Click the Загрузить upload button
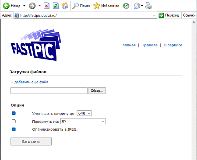Viewport: 197px width, 160px height. coord(31,142)
